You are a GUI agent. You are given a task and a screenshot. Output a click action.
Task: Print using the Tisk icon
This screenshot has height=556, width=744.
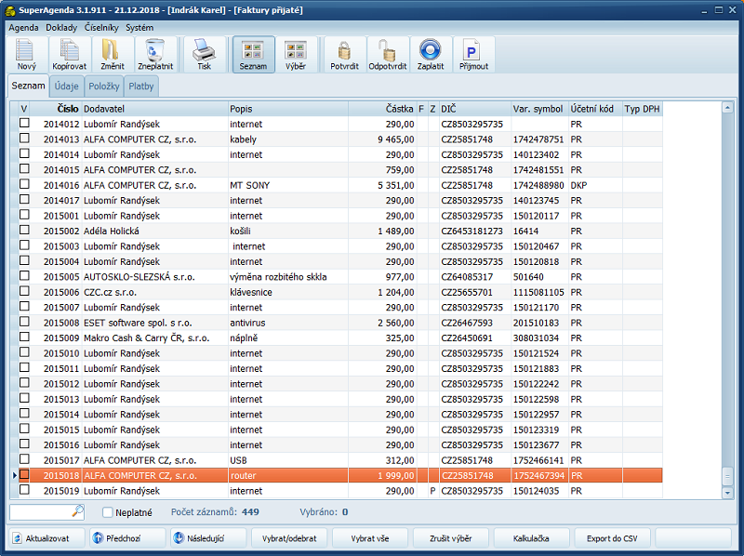(x=204, y=55)
